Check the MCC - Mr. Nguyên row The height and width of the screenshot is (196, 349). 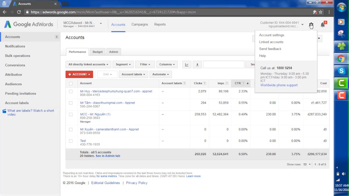71,114
